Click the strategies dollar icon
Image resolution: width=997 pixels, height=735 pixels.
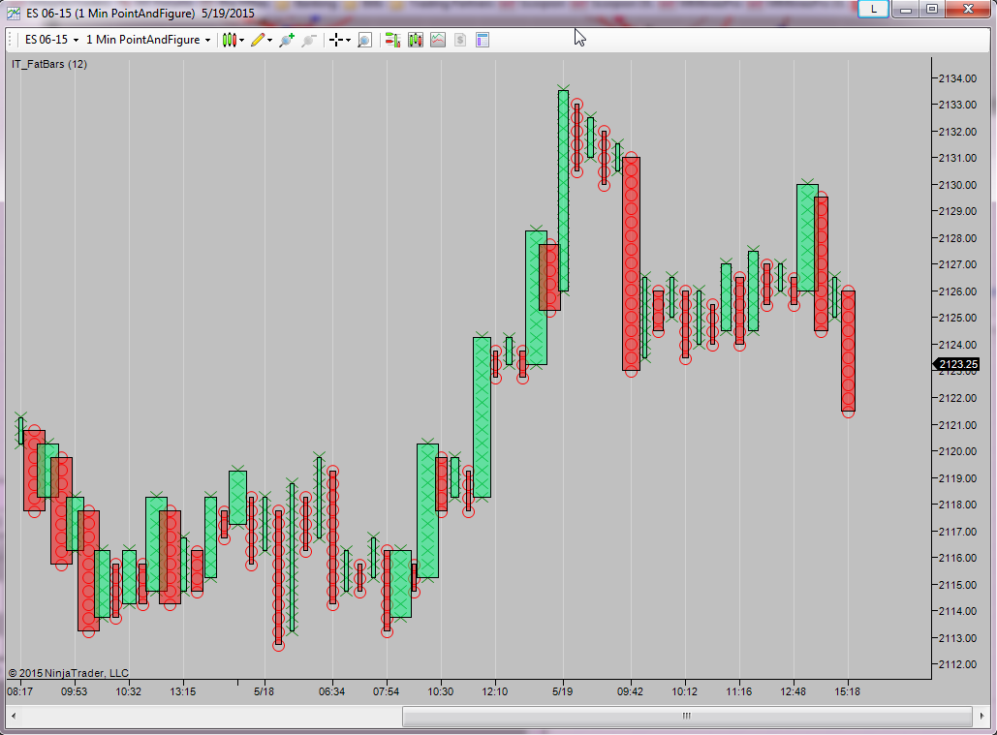click(x=460, y=40)
